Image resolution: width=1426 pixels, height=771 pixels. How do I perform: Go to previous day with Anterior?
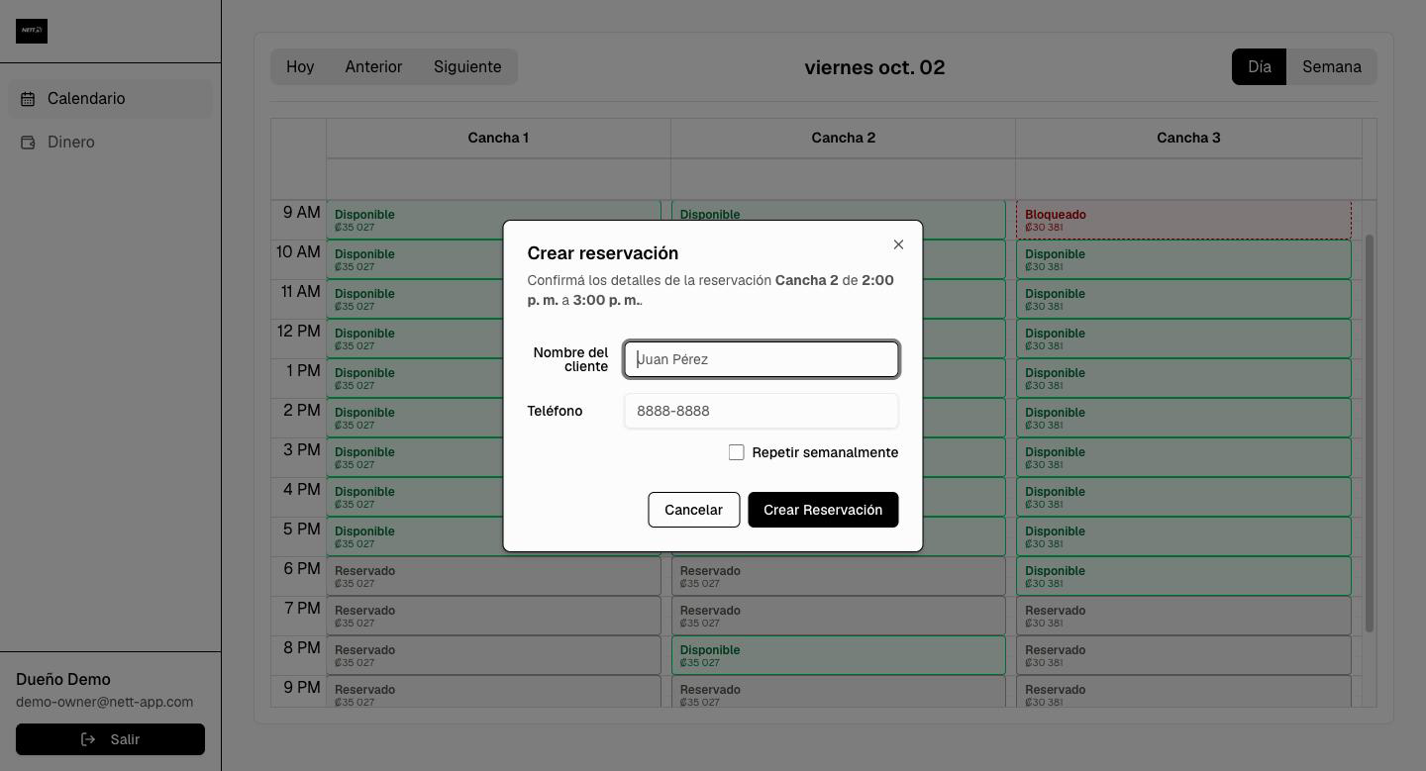click(x=373, y=67)
